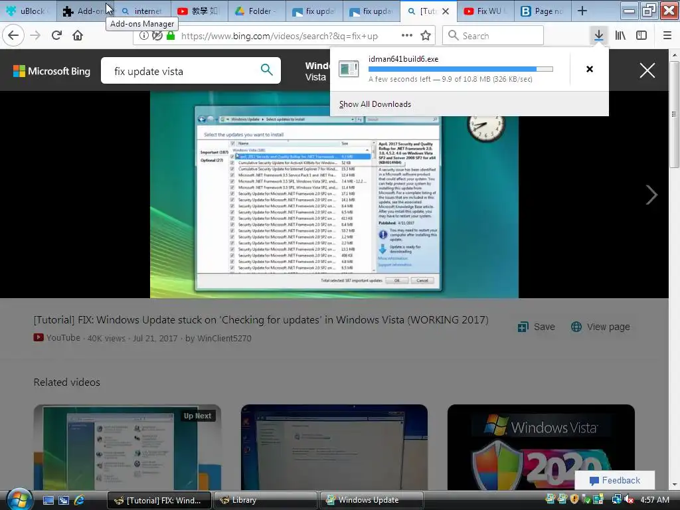Click the muted volume tray icon

[628, 499]
